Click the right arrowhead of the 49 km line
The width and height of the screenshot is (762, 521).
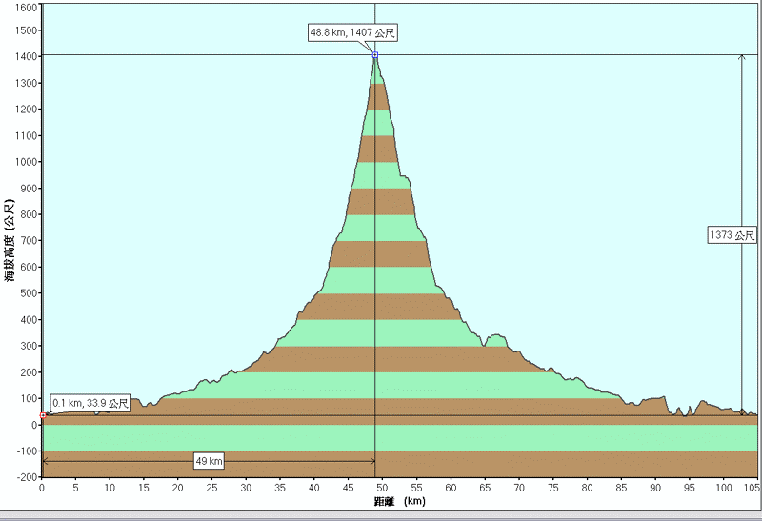click(x=371, y=462)
